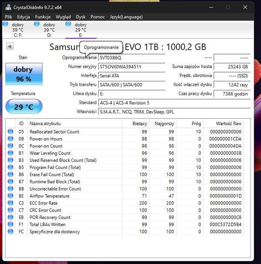This screenshot has height=264, width=261.
Task: Click status icon of CRC Error Count row
Action: 11,210
